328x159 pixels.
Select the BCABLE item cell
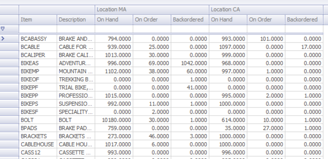pyautogui.click(x=38, y=47)
